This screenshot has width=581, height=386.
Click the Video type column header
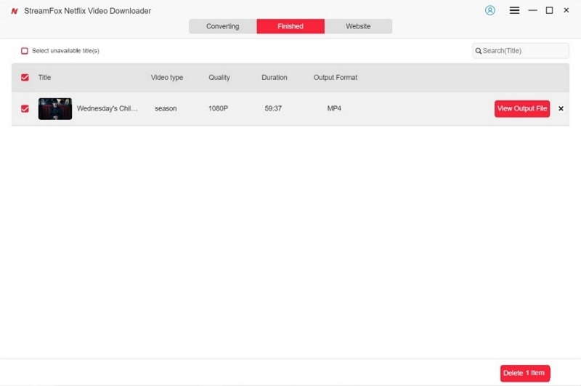(x=167, y=78)
